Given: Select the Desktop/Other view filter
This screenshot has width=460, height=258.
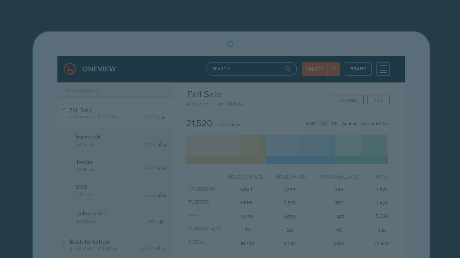Looking at the screenshot, I should 375,124.
